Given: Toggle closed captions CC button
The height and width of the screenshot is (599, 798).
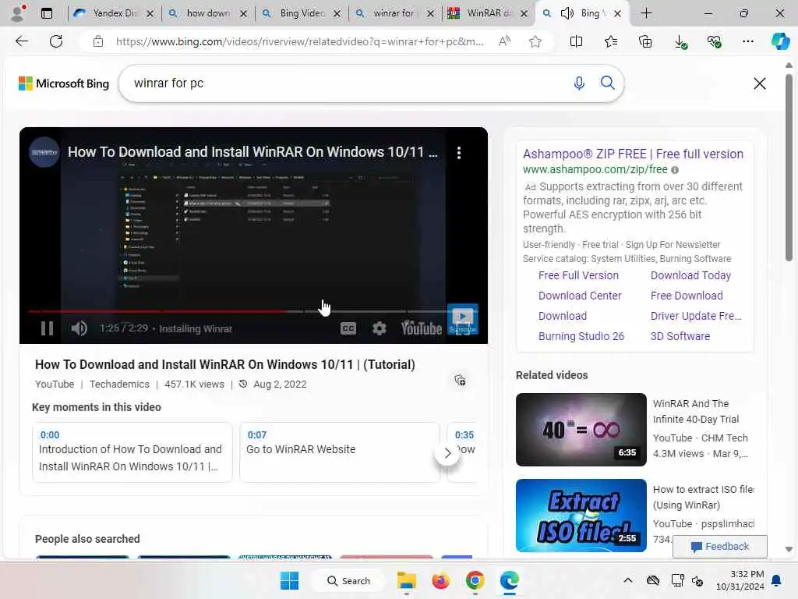Looking at the screenshot, I should [348, 328].
